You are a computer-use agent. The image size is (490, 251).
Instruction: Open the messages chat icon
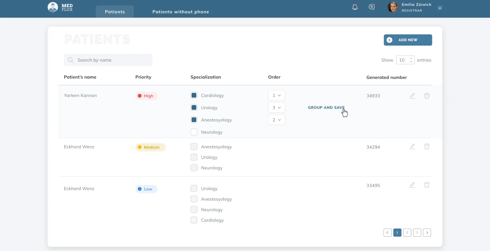click(372, 7)
